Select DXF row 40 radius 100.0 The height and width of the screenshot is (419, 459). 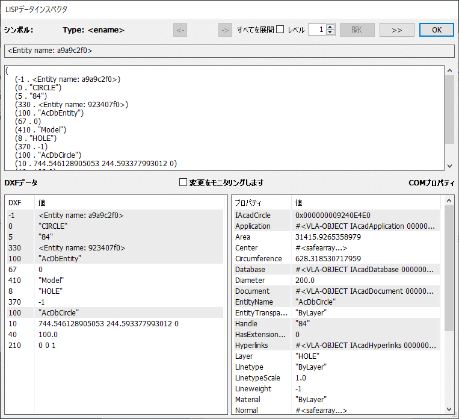coord(115,335)
